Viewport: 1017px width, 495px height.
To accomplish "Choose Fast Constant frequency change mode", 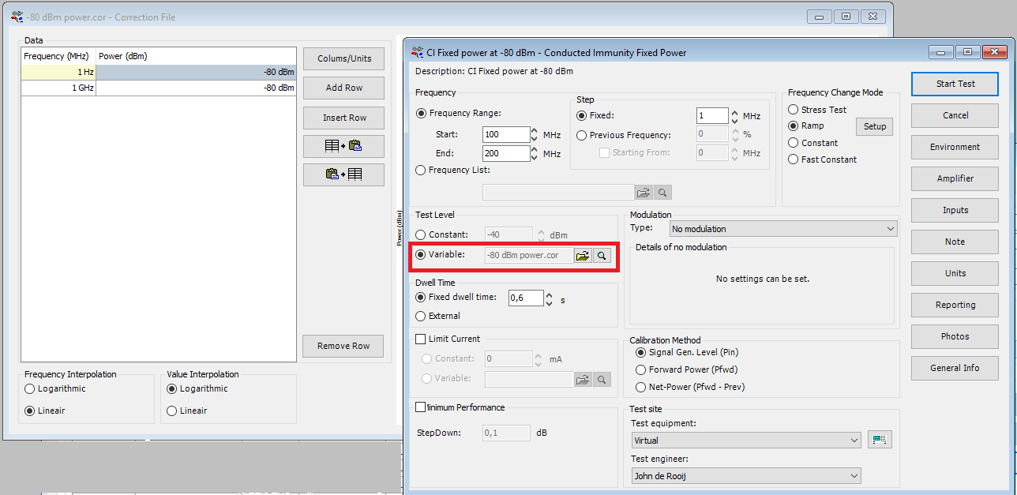I will click(x=794, y=159).
